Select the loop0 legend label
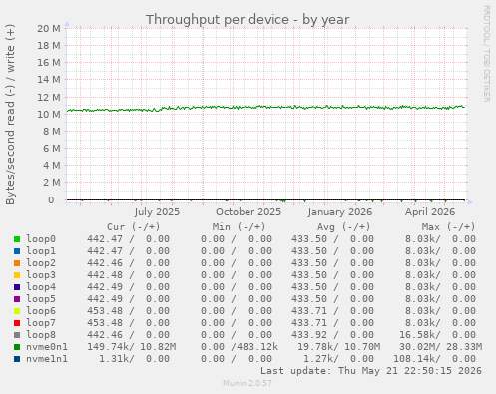 tap(41, 239)
